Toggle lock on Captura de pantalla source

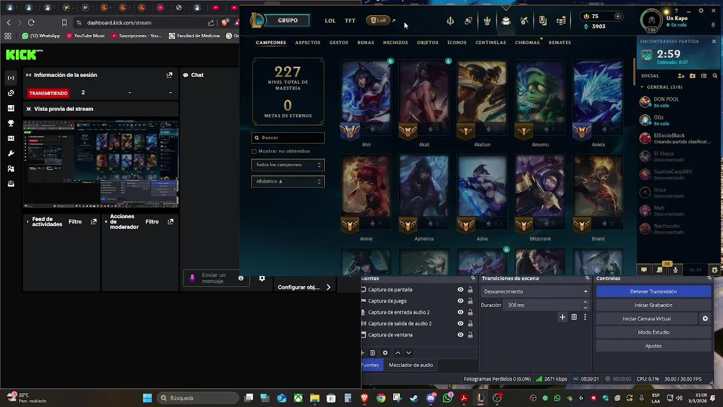470,289
